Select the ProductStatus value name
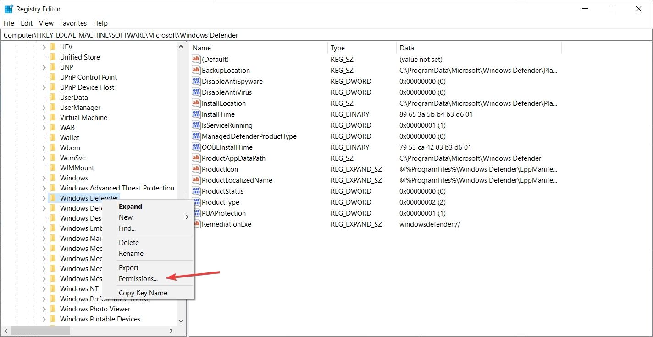Screen dimensions: 653x337 222,191
